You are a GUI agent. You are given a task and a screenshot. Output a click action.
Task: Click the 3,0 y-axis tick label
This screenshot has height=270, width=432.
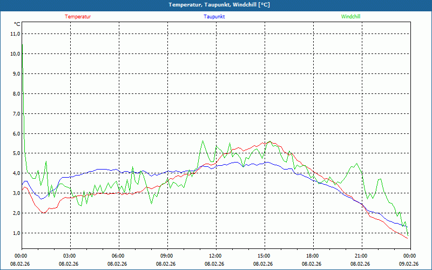coord(15,193)
